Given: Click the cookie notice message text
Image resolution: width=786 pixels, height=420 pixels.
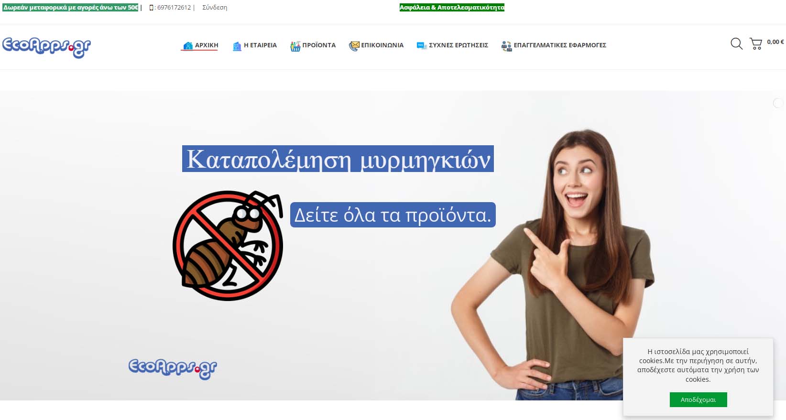Looking at the screenshot, I should pos(698,366).
